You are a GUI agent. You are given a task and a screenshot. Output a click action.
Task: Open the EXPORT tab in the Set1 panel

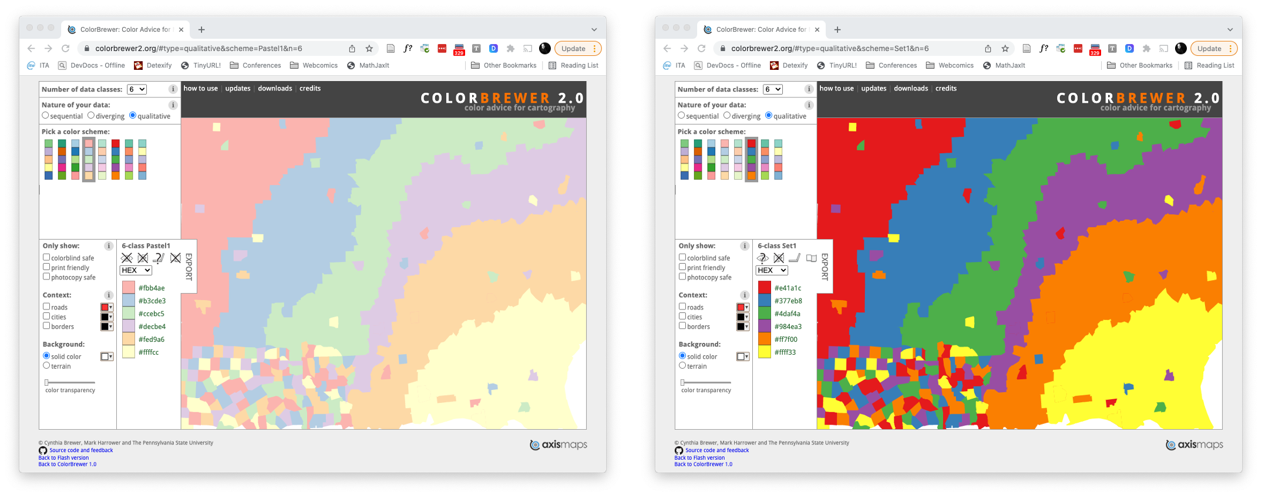coord(825,267)
